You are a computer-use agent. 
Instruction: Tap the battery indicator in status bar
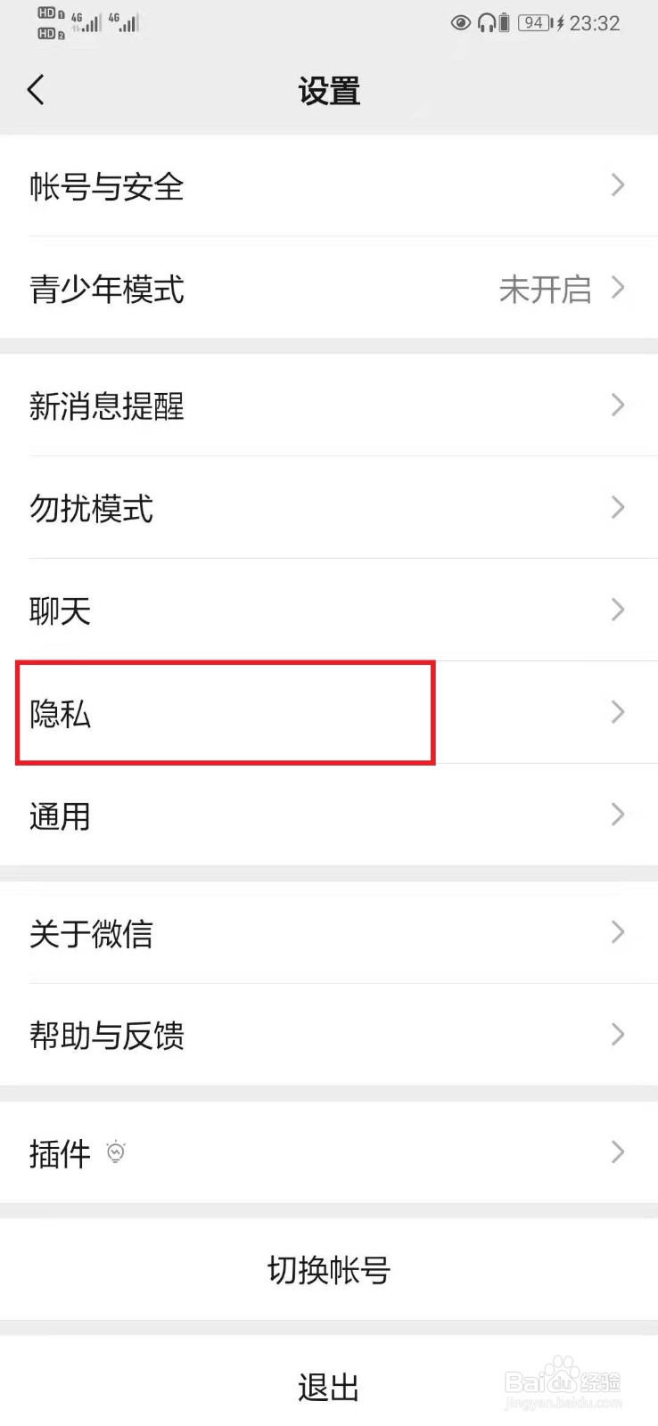pos(535,23)
